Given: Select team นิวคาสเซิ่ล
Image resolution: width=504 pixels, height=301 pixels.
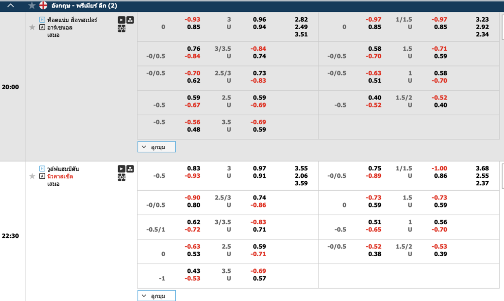Looking at the screenshot, I should click(60, 176).
